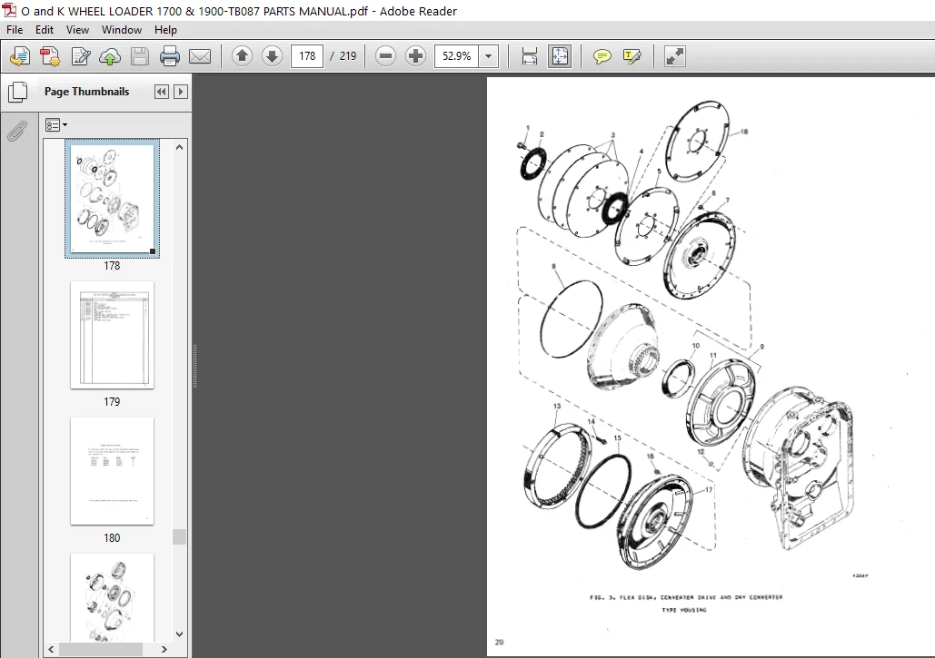Click the '180' label under thumbnail
Image resolution: width=935 pixels, height=658 pixels.
click(112, 537)
